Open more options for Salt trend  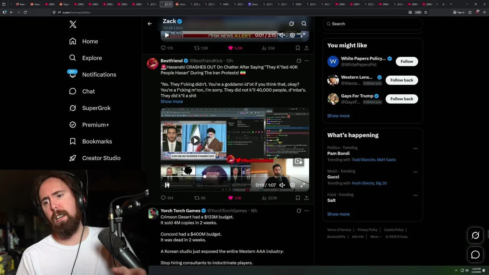[x=415, y=195]
